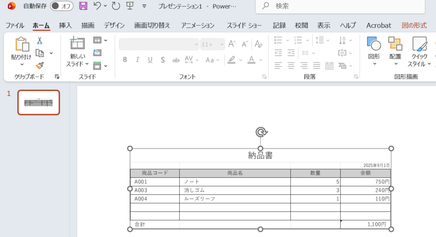Click the Justify icon

click(x=316, y=66)
